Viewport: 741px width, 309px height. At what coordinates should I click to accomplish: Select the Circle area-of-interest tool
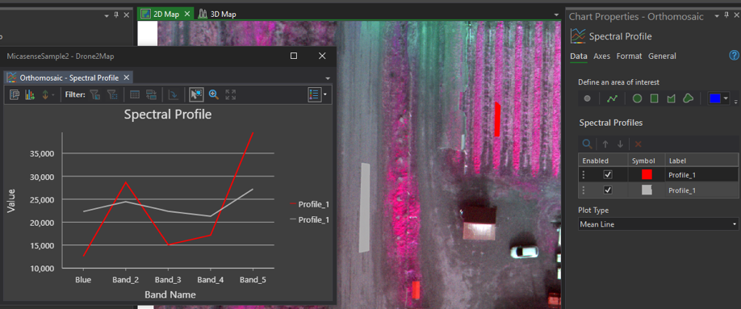[x=637, y=98]
